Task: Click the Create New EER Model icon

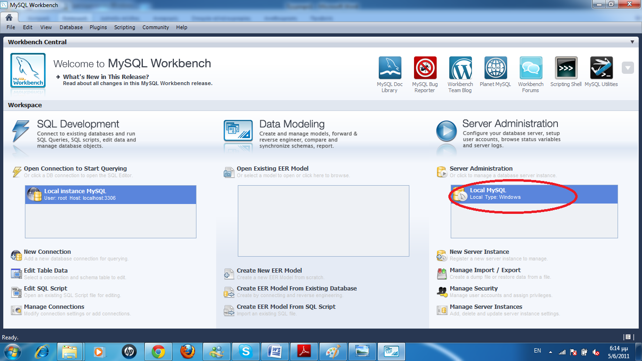Action: coord(229,274)
